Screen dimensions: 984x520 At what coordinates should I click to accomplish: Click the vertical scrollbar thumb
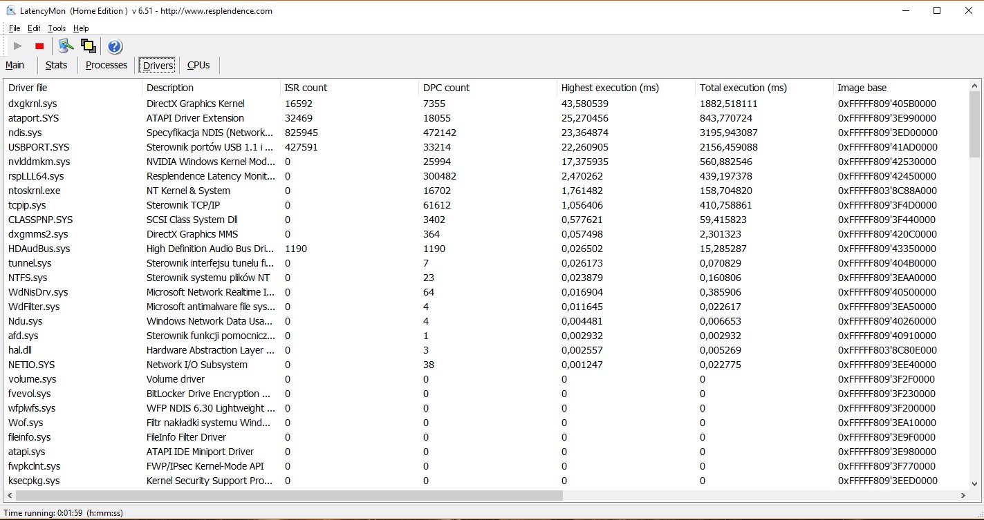[x=974, y=125]
